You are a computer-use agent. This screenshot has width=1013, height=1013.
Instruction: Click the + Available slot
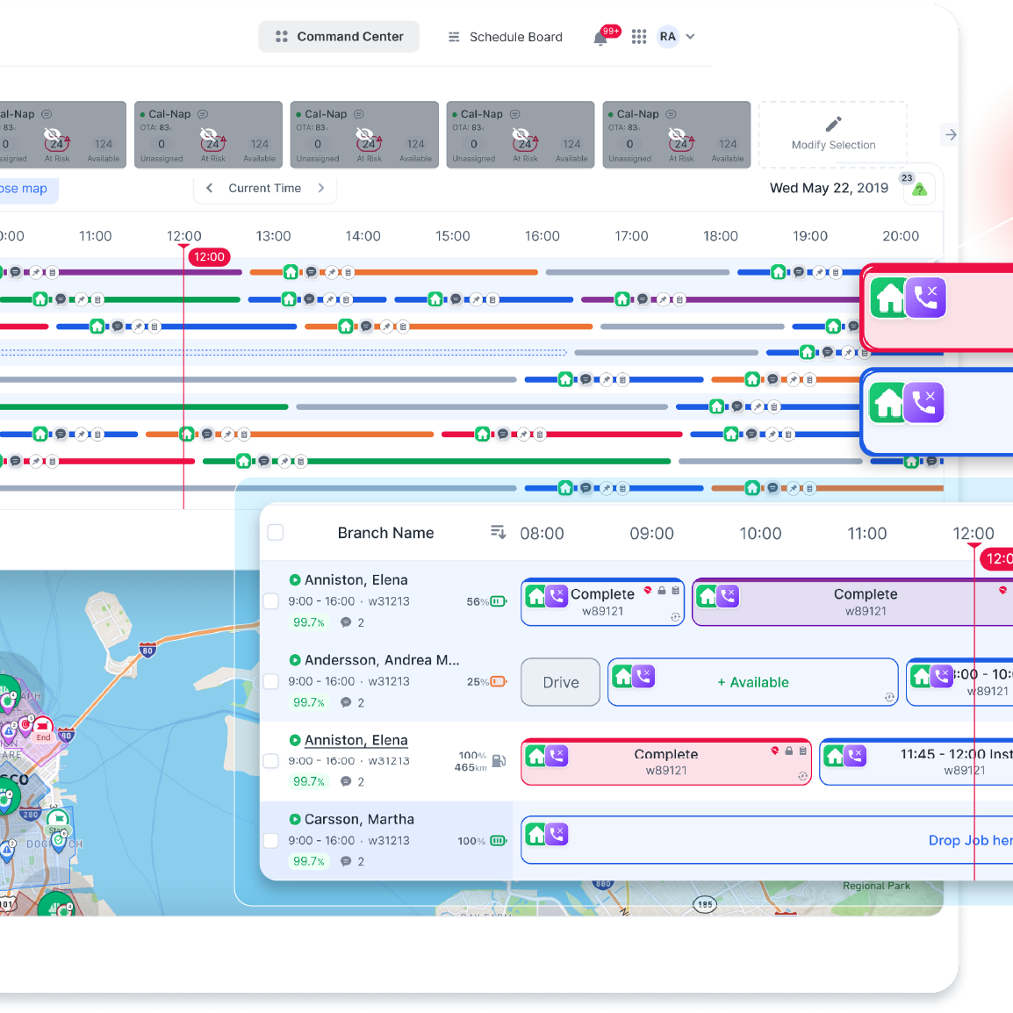tap(752, 682)
